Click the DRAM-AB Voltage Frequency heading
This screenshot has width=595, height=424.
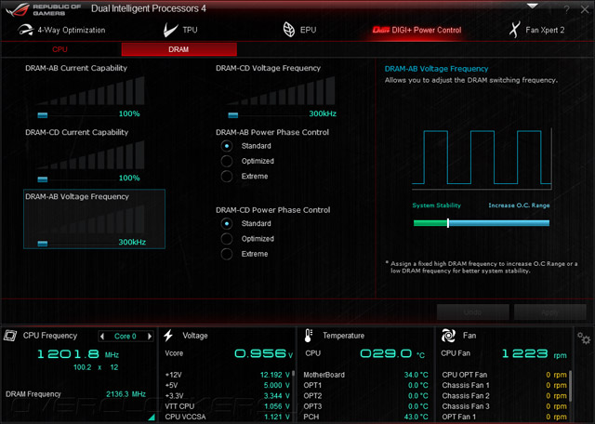[77, 196]
